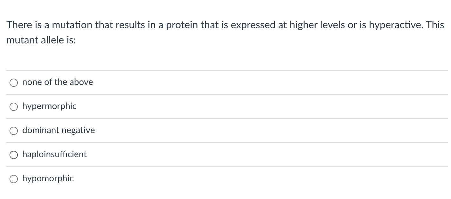Click the 'hypomorphic' answer label

[48, 178]
